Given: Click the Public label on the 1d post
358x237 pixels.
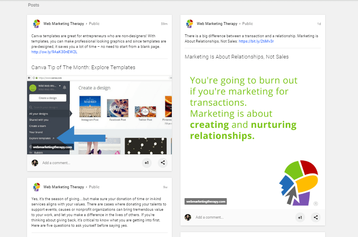Looking at the screenshot, I should [x=248, y=24].
